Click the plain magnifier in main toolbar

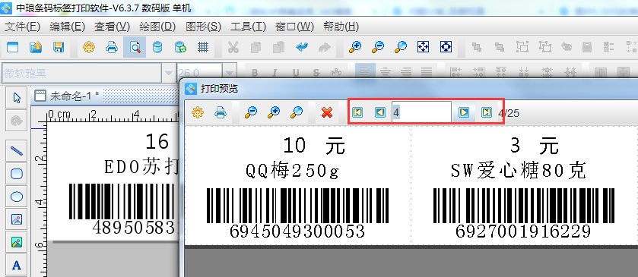point(401,48)
